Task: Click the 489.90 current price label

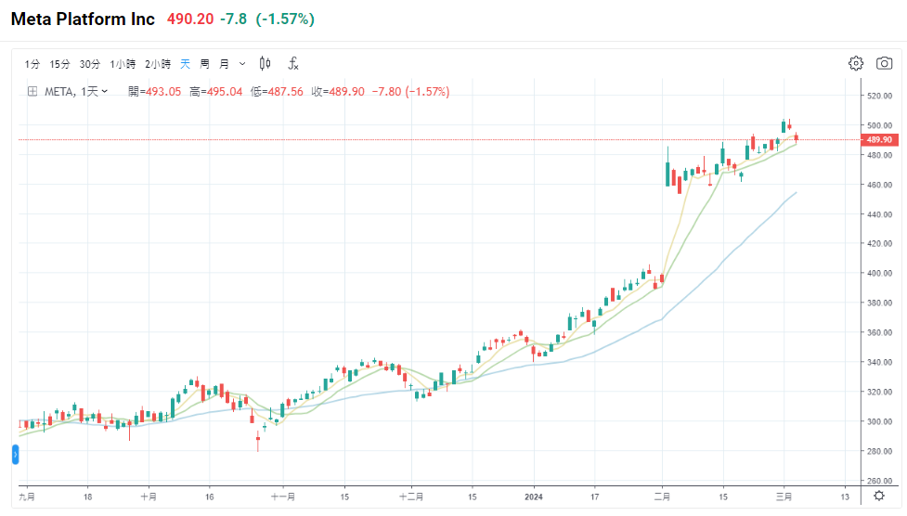Action: tap(879, 139)
